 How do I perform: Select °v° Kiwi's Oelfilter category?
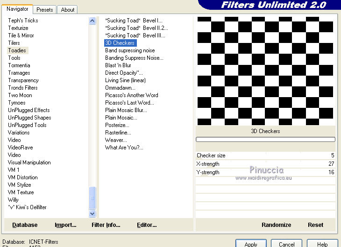27,207
